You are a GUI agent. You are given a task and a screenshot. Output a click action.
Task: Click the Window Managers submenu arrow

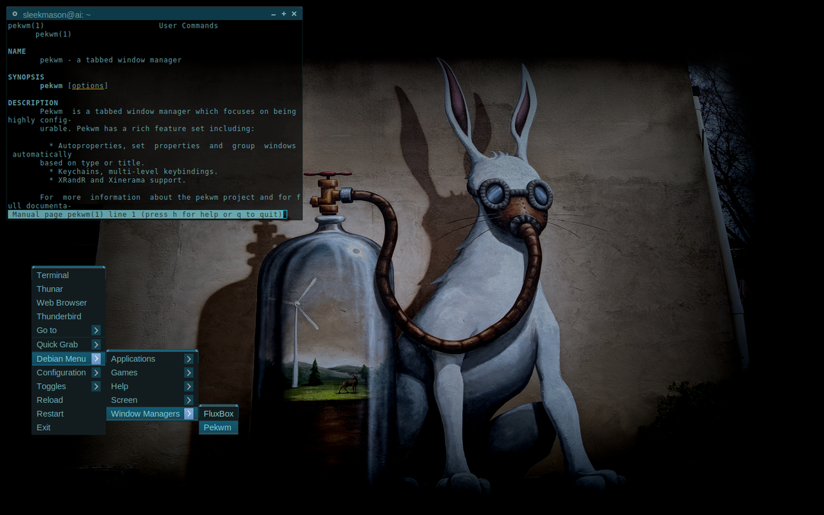pyautogui.click(x=189, y=414)
